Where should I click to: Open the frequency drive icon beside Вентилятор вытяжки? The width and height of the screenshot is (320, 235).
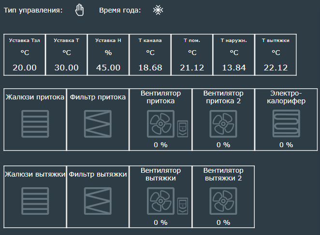[182, 206]
